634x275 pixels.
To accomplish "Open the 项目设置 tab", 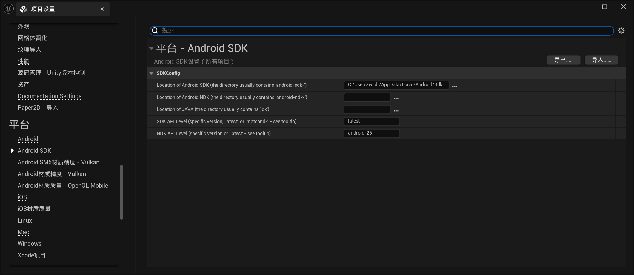I will (63, 9).
